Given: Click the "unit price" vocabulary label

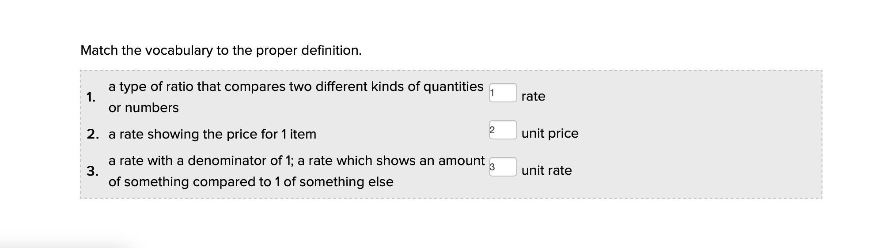Looking at the screenshot, I should [x=549, y=133].
